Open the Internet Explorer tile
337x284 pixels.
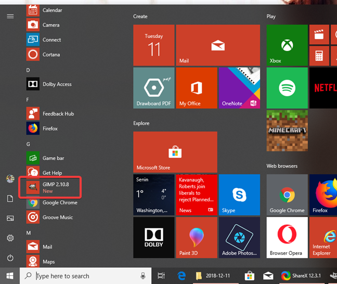pyautogui.click(x=323, y=238)
